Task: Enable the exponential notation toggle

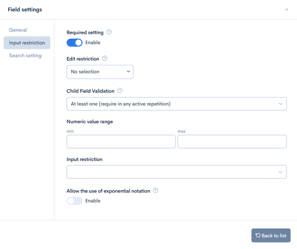Action: tap(74, 201)
